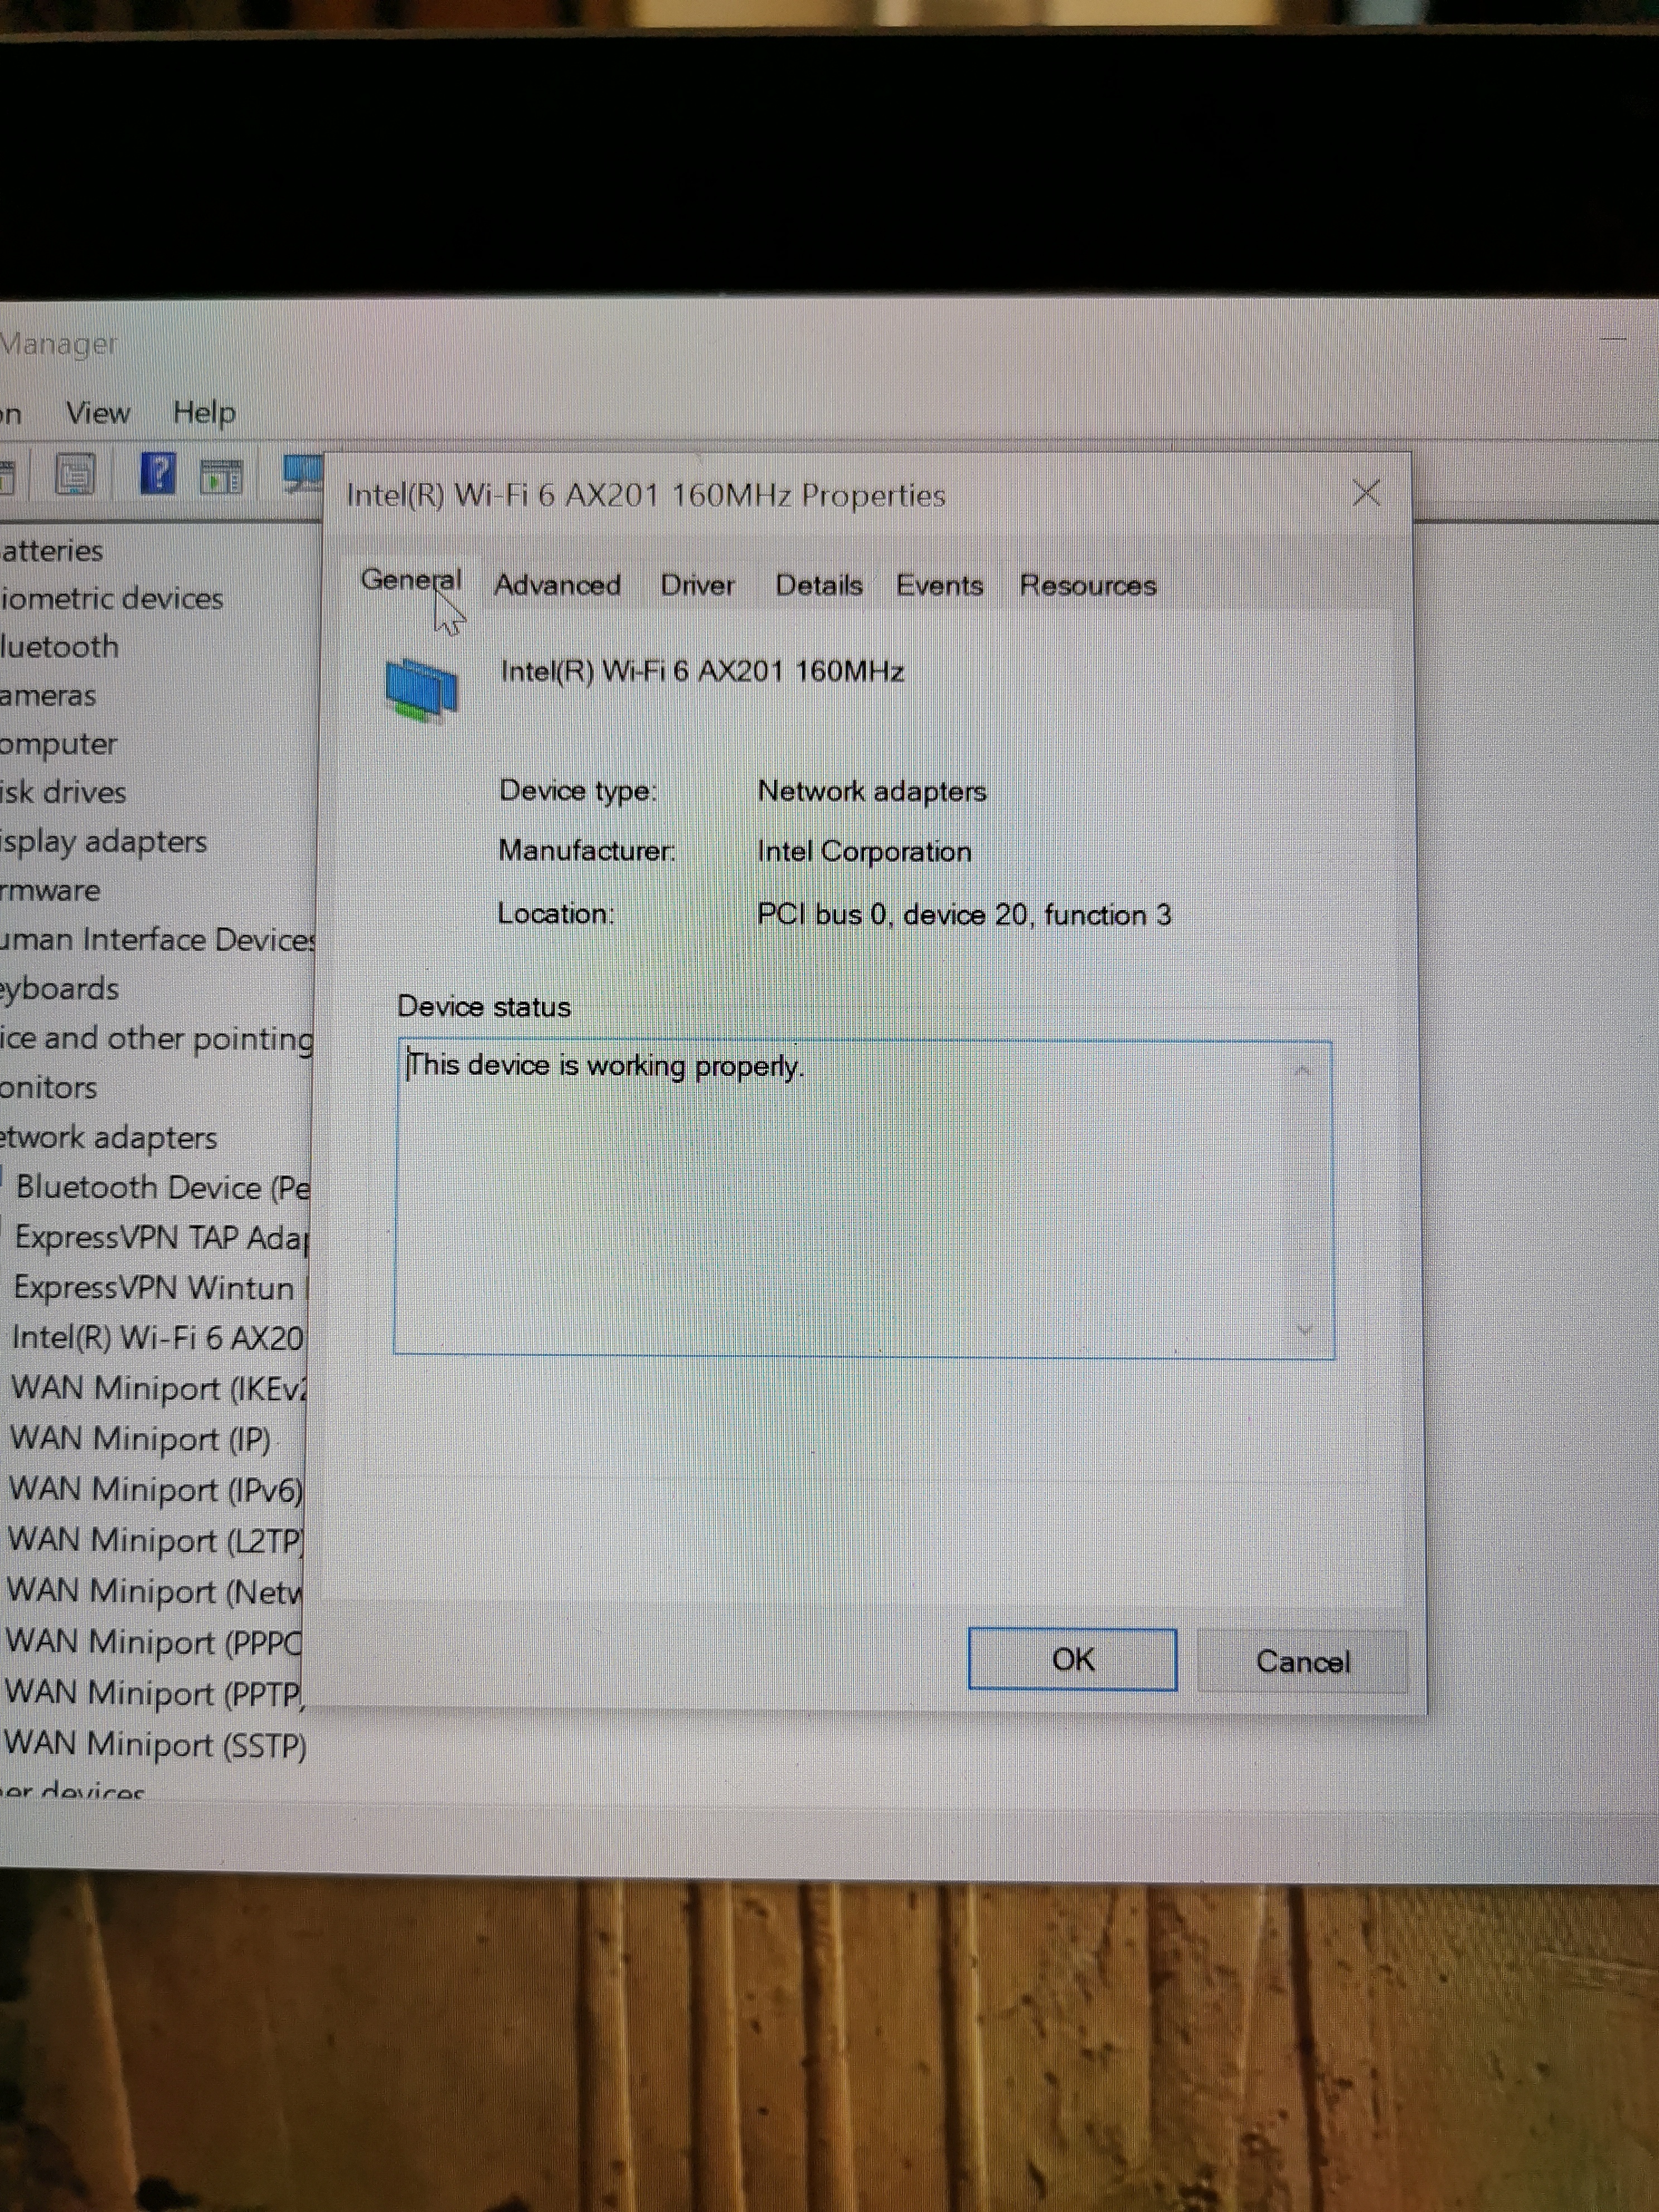Open the View menu in Device Manager
The height and width of the screenshot is (2212, 1659).
point(97,413)
